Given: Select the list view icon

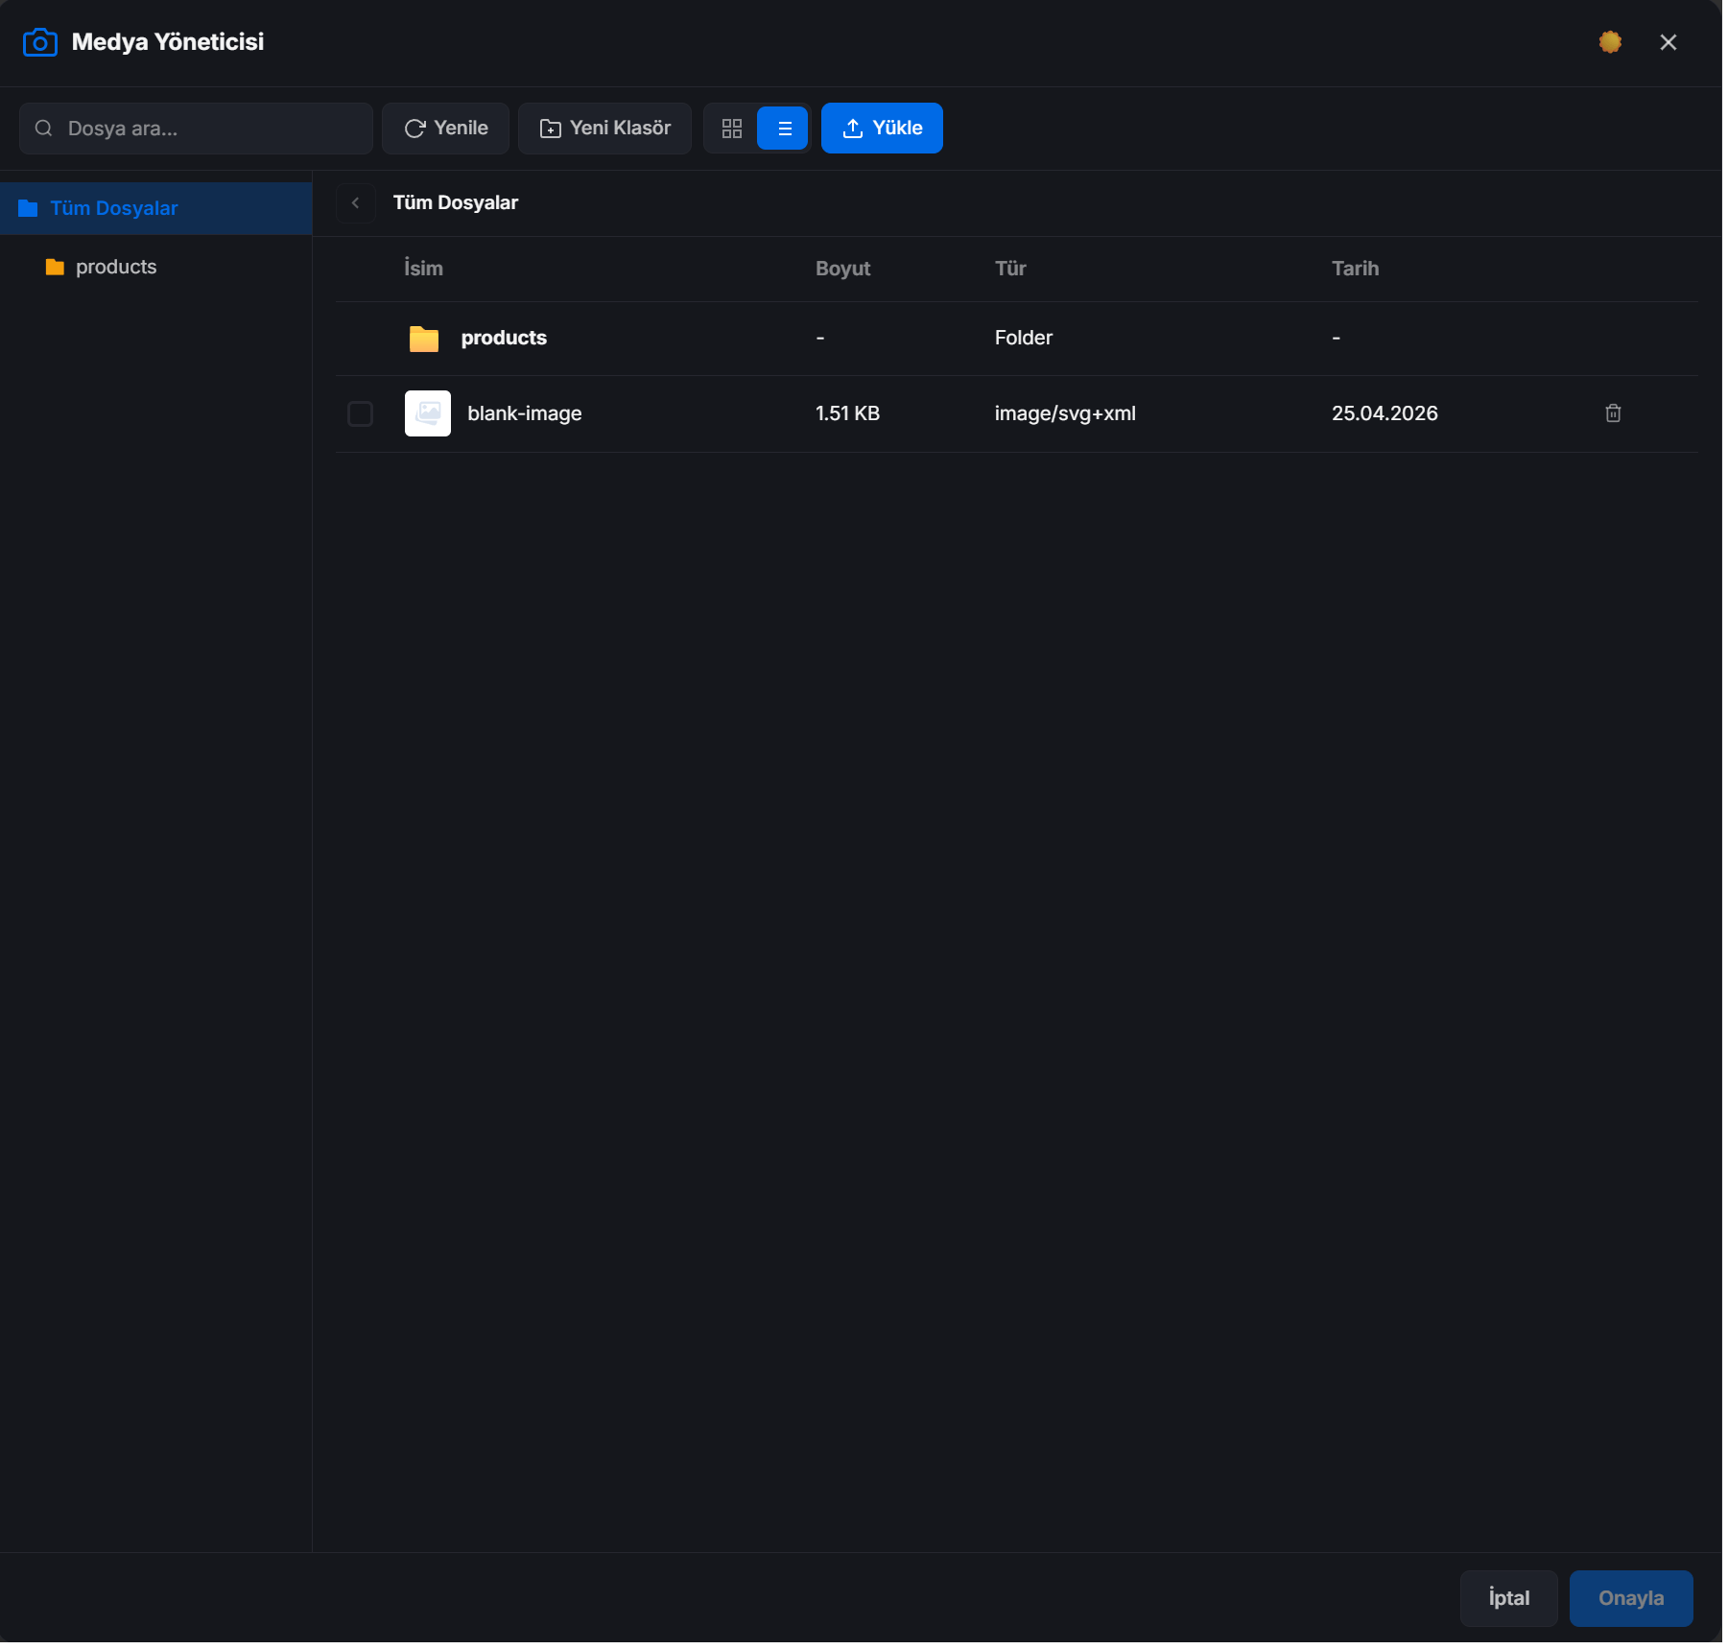Looking at the screenshot, I should tap(784, 128).
